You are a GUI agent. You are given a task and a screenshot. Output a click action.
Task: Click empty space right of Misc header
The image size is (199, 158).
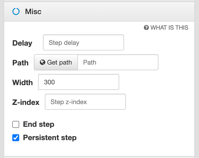120,12
